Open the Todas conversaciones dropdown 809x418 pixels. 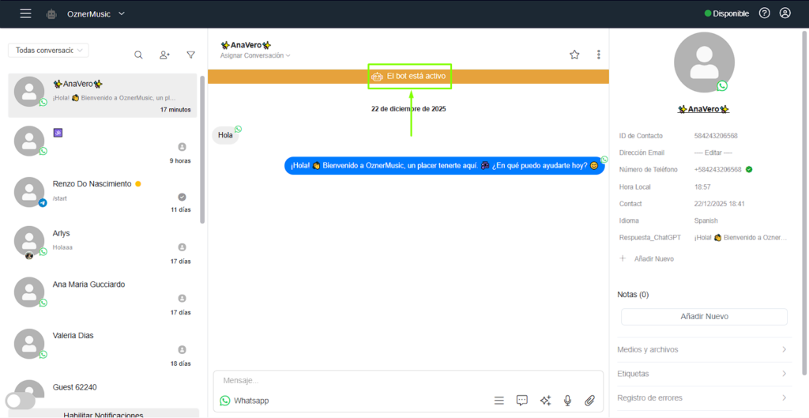coord(48,50)
